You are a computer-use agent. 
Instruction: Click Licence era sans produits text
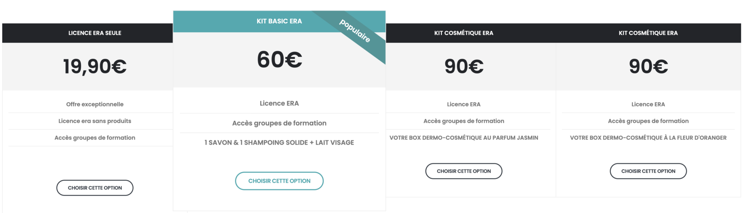point(95,121)
